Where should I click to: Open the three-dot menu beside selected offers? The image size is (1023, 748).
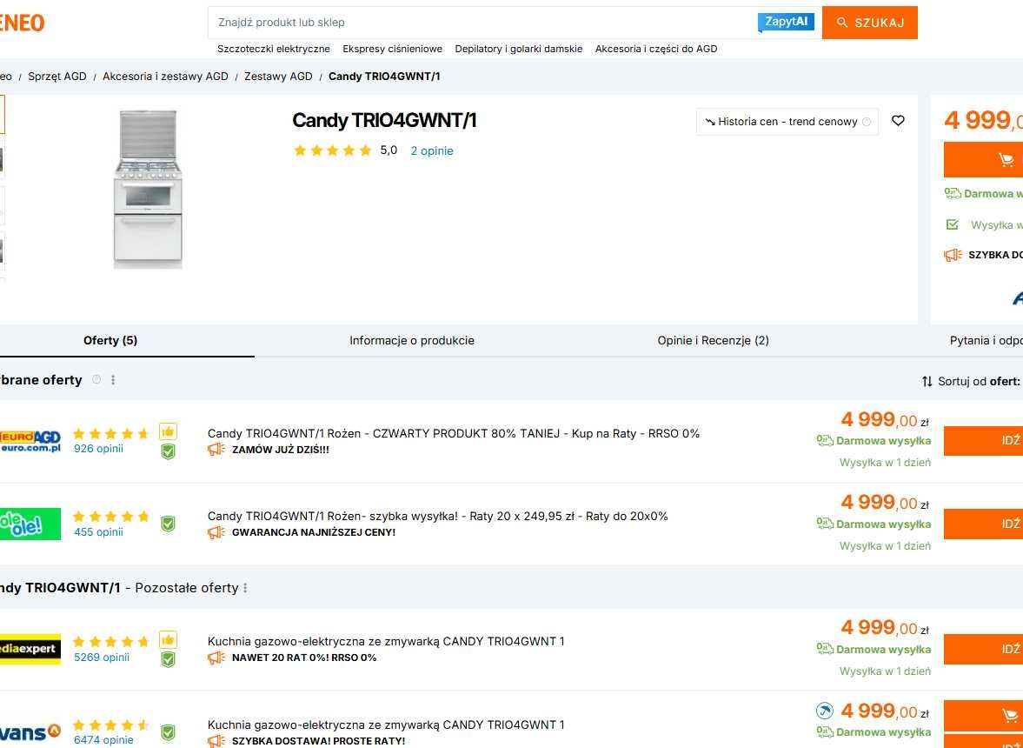[x=113, y=380]
